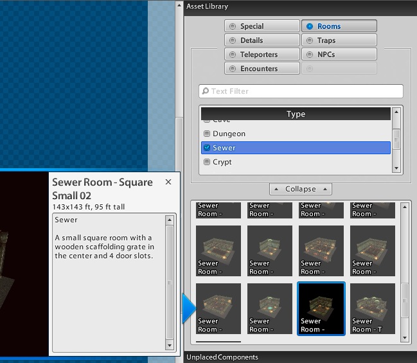
Task: Click the Type list scrollbar thumb
Action: (396, 139)
